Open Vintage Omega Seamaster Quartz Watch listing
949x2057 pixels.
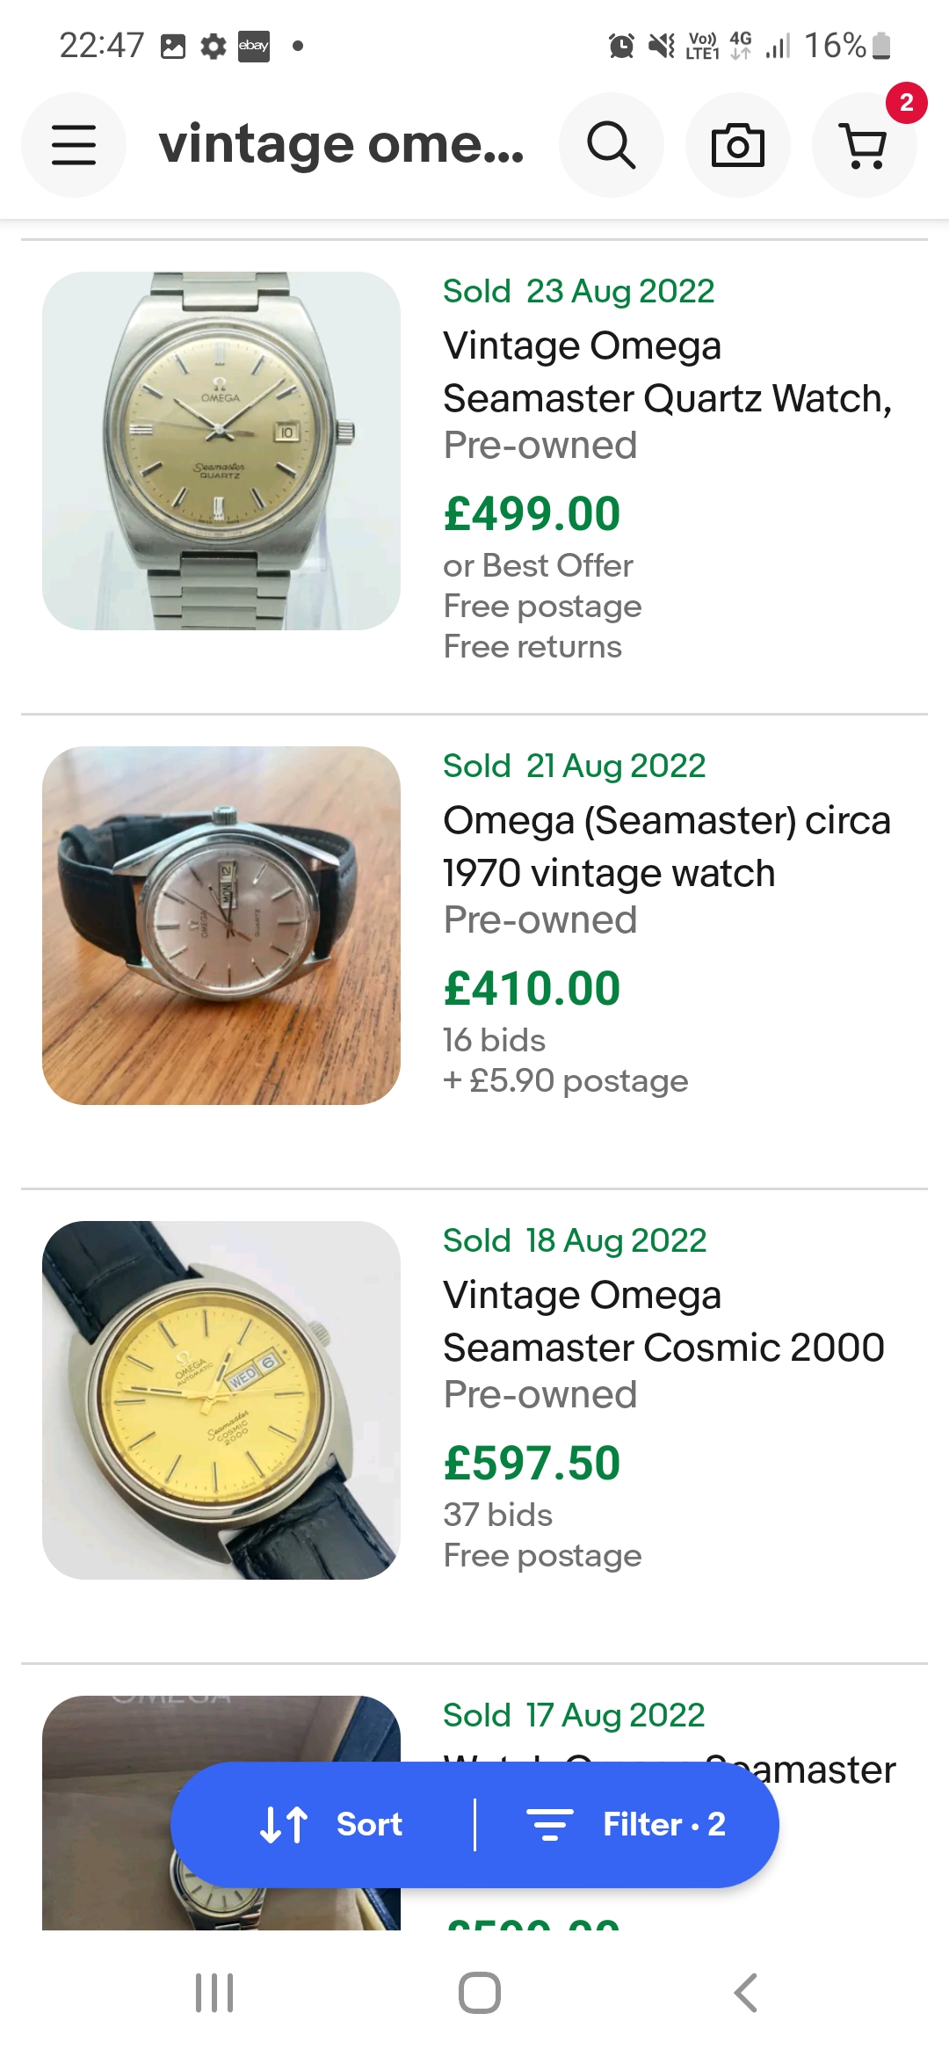click(x=666, y=372)
